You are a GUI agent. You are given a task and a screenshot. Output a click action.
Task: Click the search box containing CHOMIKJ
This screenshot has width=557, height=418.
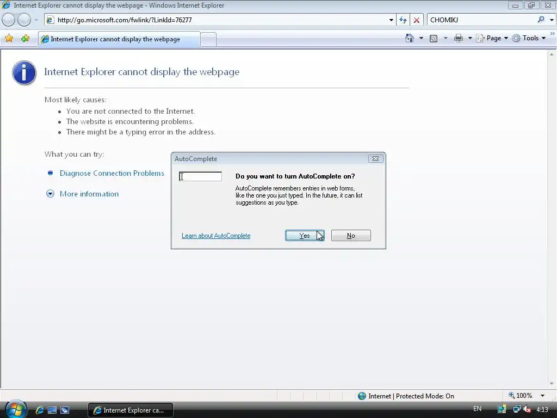(482, 20)
